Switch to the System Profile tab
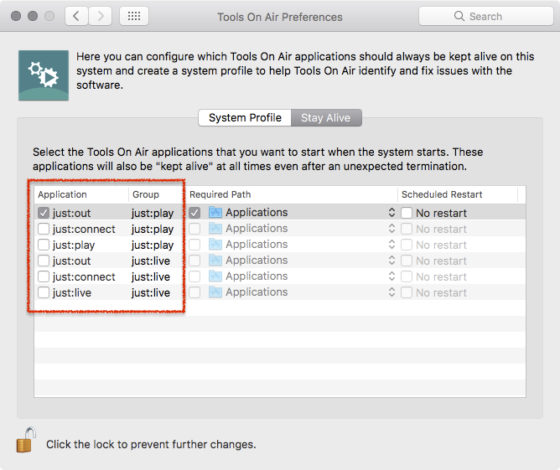 245,118
